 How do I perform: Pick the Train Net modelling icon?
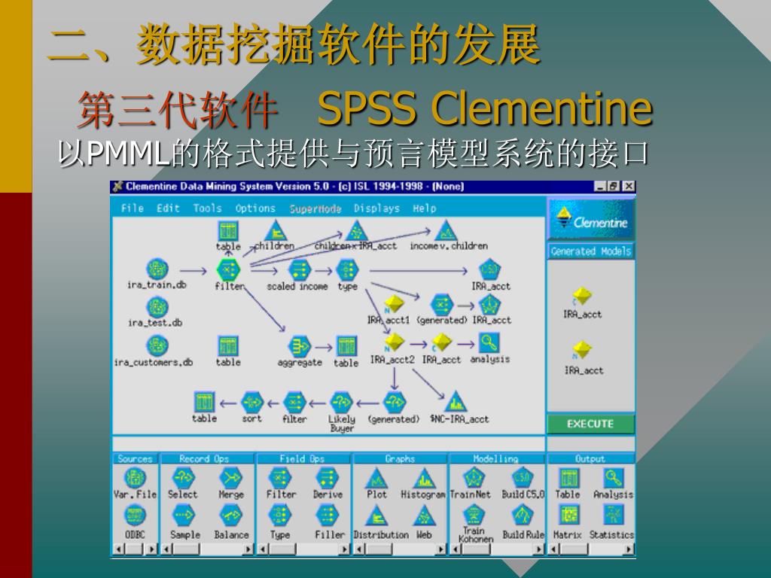(474, 477)
